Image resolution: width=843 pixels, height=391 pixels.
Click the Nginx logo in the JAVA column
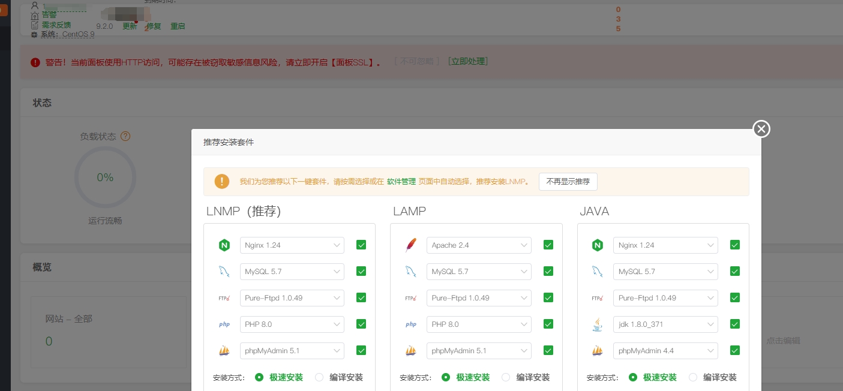click(598, 245)
